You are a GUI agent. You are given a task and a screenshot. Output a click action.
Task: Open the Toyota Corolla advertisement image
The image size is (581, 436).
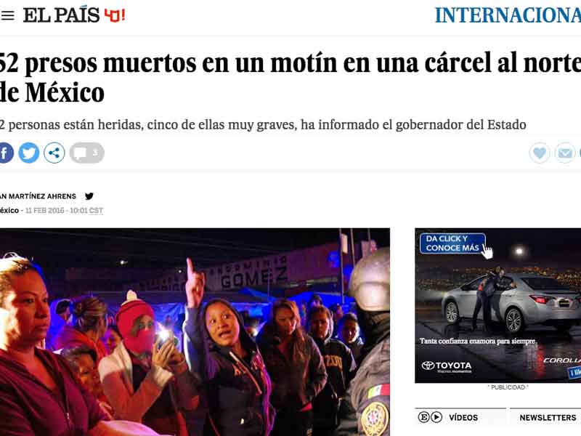(498, 305)
